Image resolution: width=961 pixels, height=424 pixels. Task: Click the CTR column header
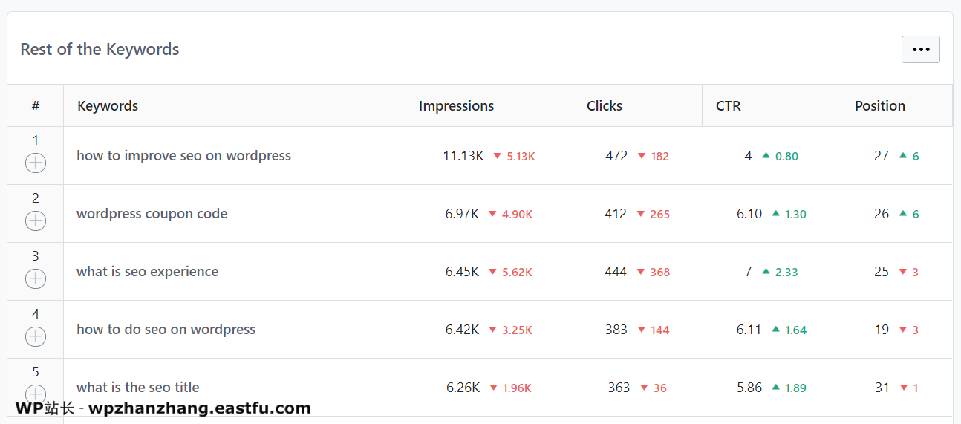pos(729,105)
